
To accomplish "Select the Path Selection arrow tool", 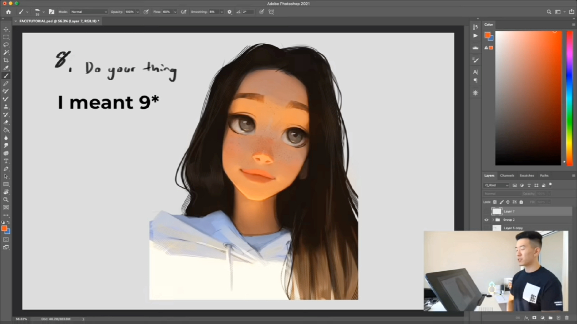I will coord(6,177).
